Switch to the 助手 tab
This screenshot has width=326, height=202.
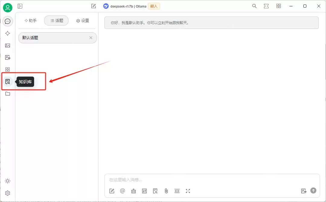pyautogui.click(x=30, y=21)
